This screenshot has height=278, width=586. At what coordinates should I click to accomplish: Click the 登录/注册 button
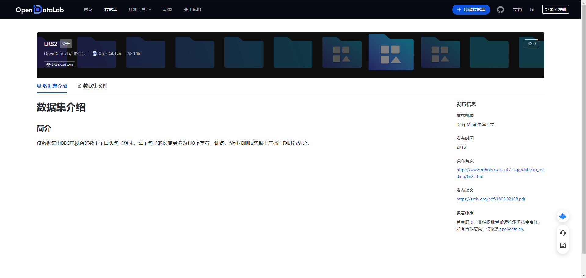click(x=555, y=9)
